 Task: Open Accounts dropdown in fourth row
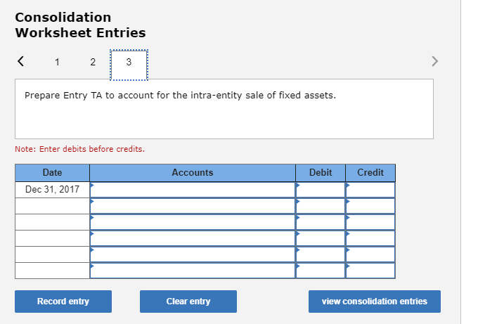point(193,238)
